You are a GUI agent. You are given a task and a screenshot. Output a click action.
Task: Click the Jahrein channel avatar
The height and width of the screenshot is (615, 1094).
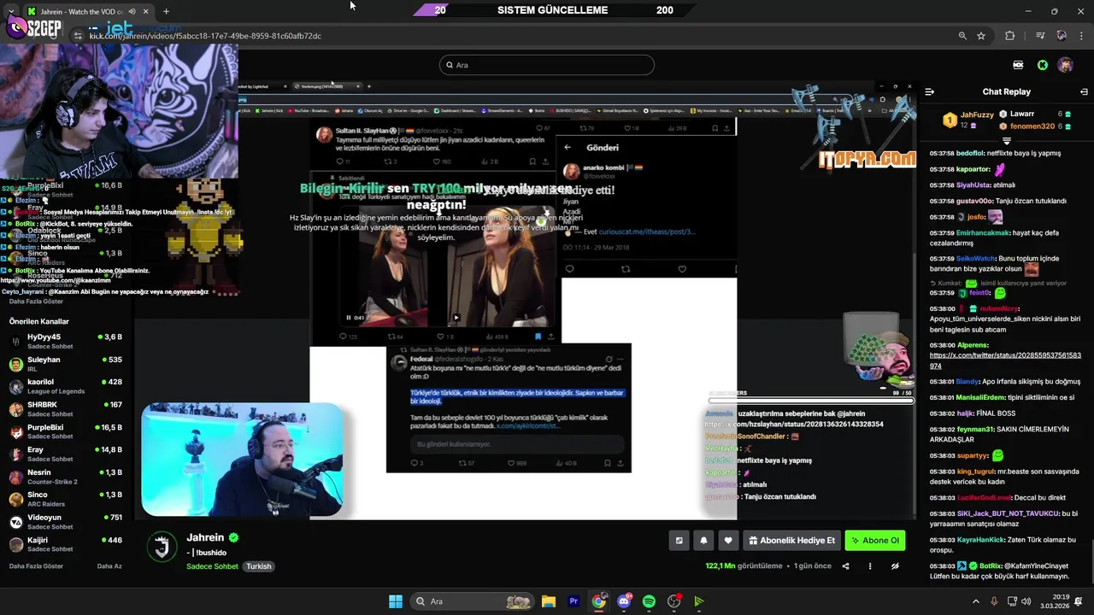pyautogui.click(x=162, y=548)
